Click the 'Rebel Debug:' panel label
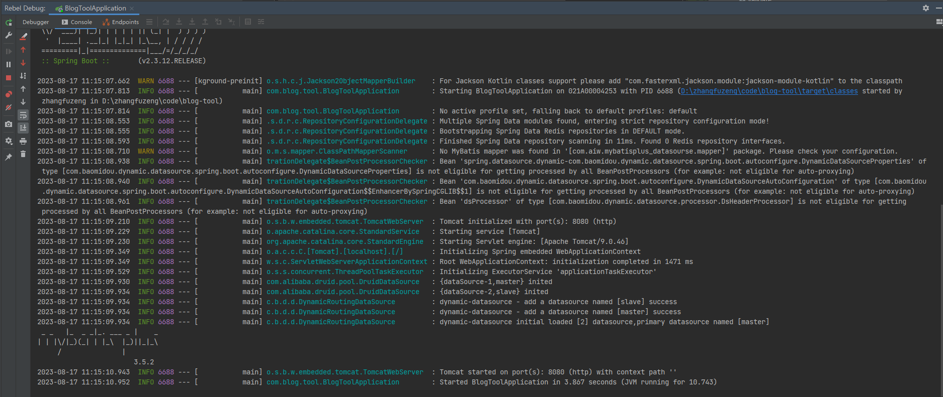Screen dimensions: 943x397 click(25, 8)
